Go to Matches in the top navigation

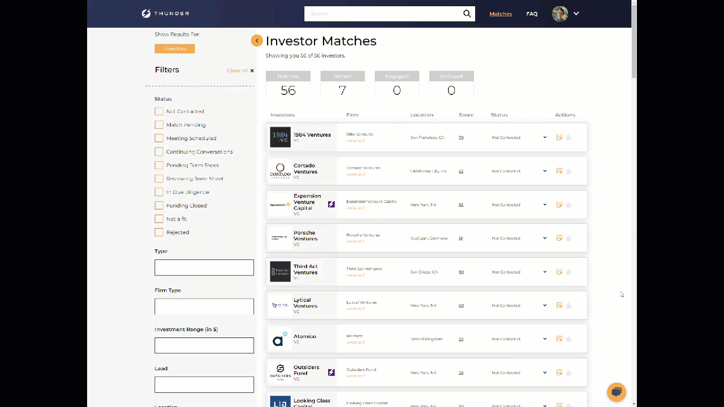(x=501, y=14)
